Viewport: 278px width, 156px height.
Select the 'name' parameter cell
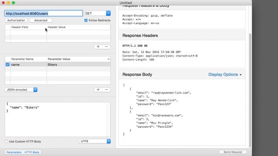(28, 65)
